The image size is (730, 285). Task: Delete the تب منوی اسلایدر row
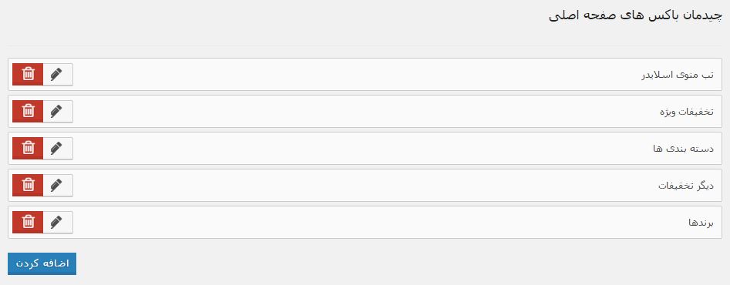point(28,75)
